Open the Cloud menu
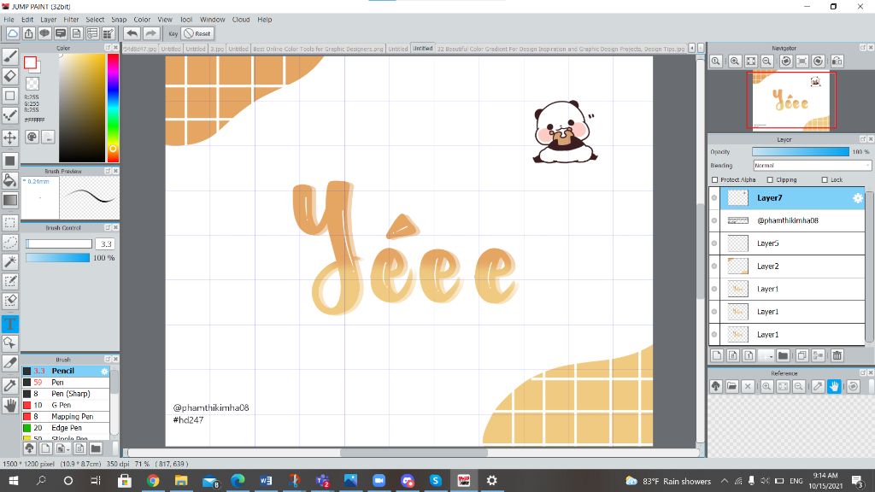Screen dimensions: 875x492 click(x=241, y=20)
